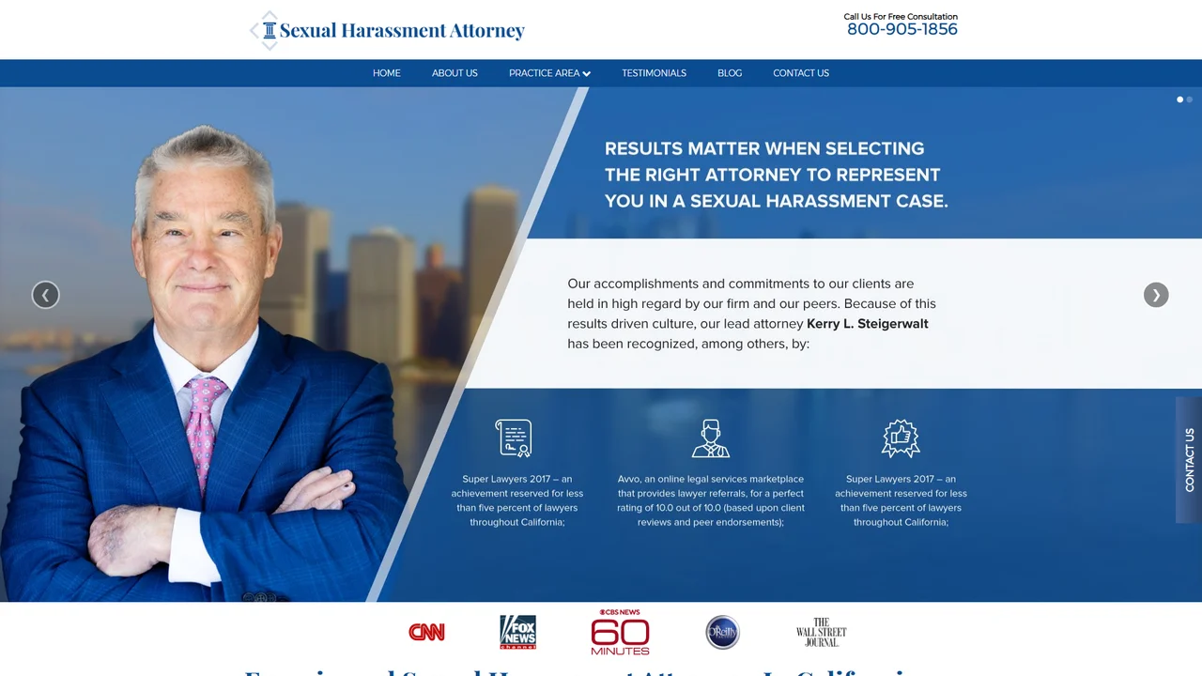Screen dimensions: 1202x676
Task: Click the CNN logo
Action: (426, 632)
